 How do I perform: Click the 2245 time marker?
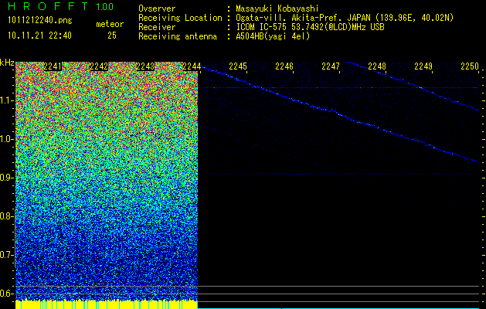point(238,66)
